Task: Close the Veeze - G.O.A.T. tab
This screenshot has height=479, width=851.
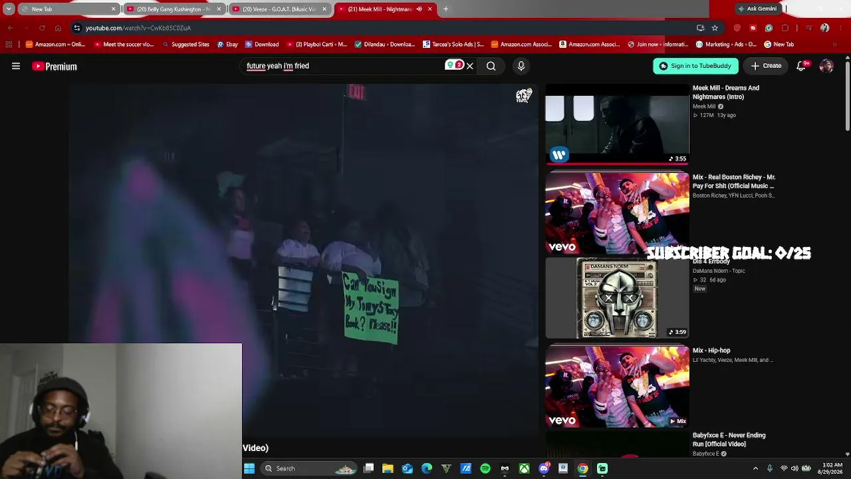Action: [x=324, y=9]
